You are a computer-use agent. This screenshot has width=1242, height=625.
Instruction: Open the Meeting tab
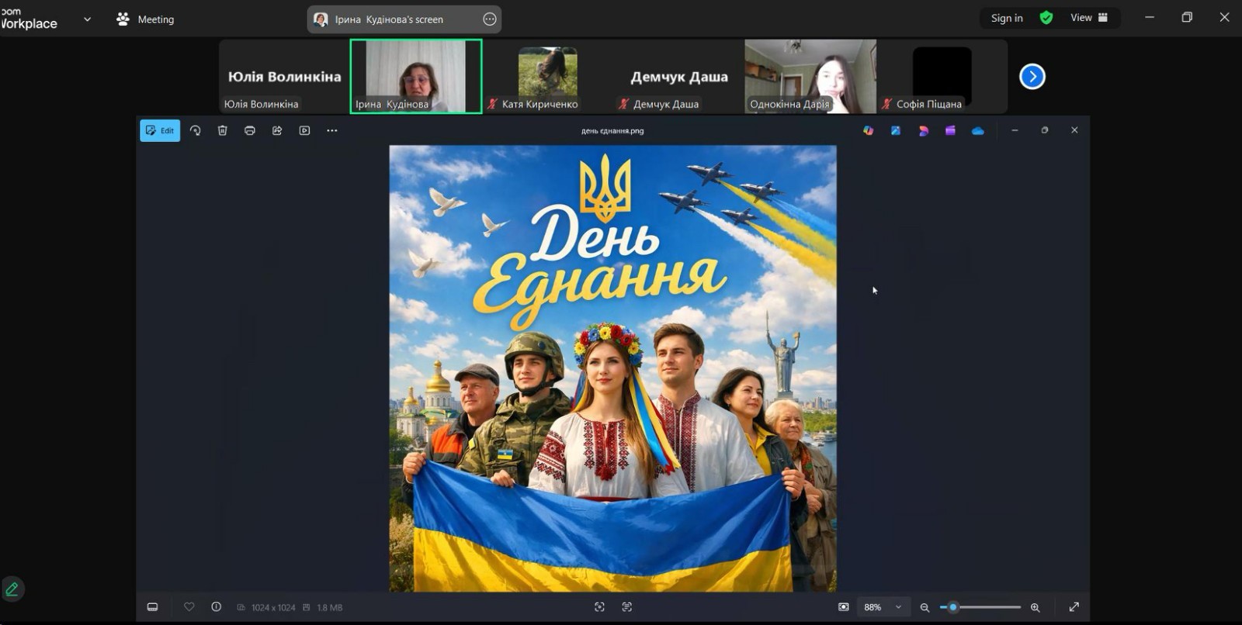pos(145,19)
